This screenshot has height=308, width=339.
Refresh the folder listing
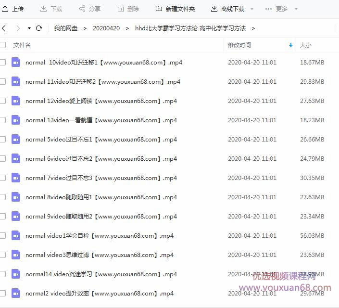pyautogui.click(x=39, y=28)
